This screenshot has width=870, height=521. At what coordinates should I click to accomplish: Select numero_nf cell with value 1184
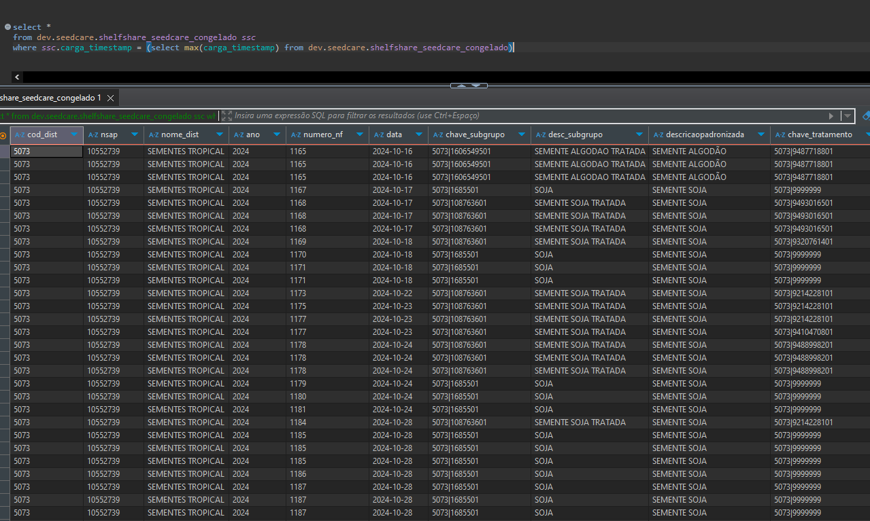coord(327,423)
